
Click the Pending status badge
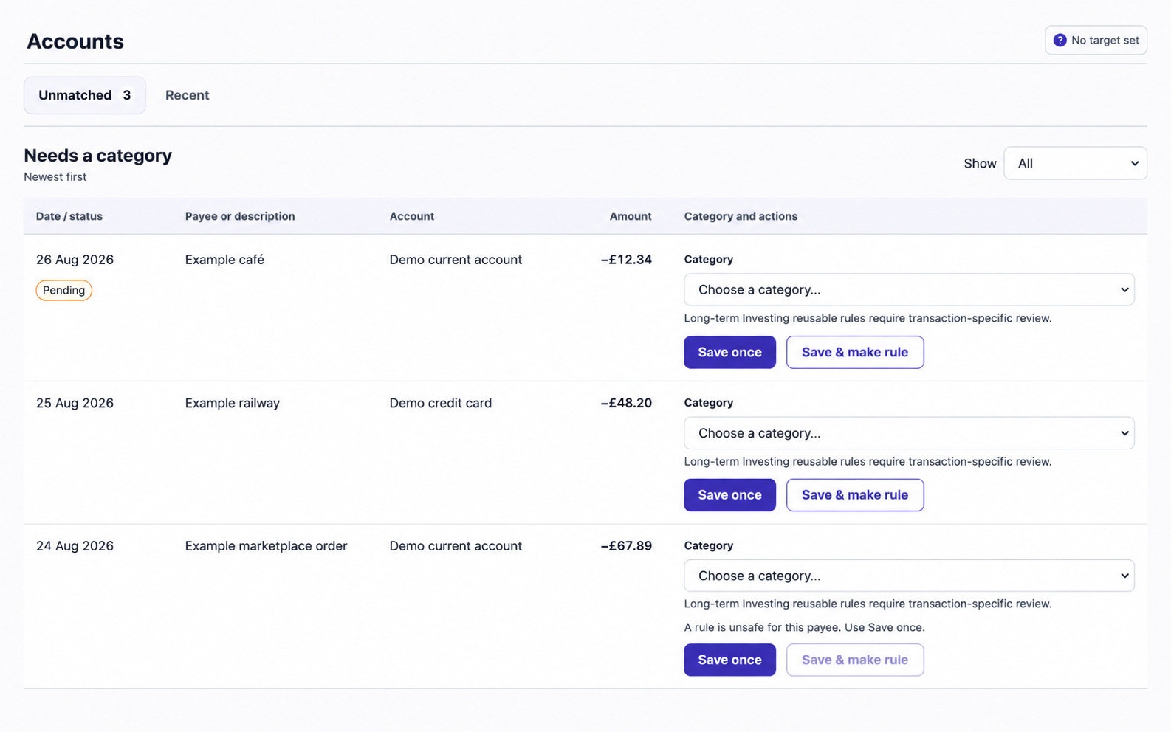click(x=64, y=290)
